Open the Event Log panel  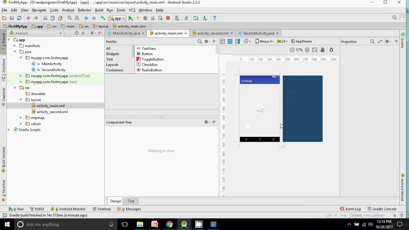[x=350, y=209]
